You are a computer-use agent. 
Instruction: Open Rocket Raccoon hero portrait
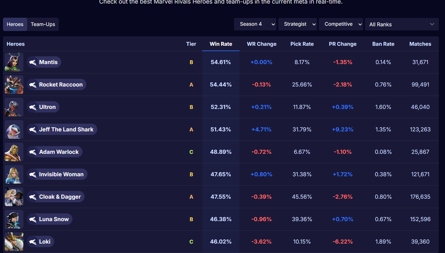coord(14,84)
